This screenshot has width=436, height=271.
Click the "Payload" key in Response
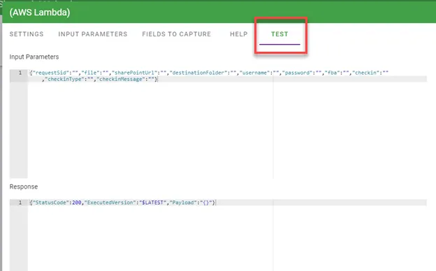182,203
